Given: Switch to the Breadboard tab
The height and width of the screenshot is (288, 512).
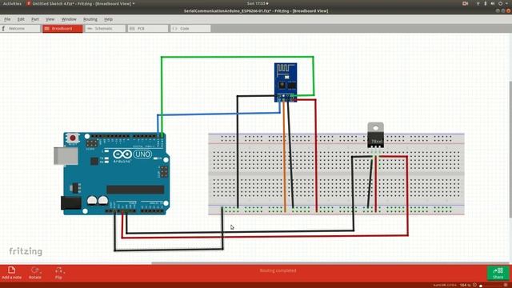Looking at the screenshot, I should (62, 29).
